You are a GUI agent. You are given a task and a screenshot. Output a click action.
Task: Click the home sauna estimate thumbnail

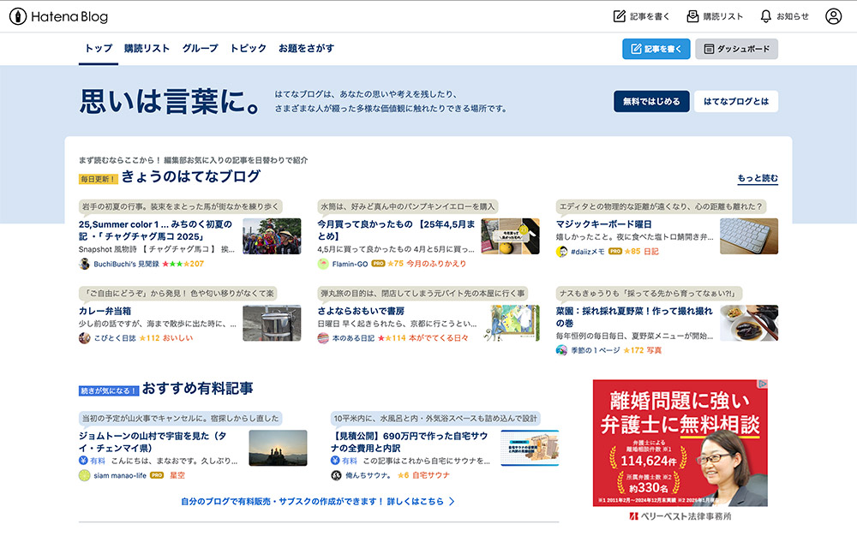pyautogui.click(x=530, y=448)
